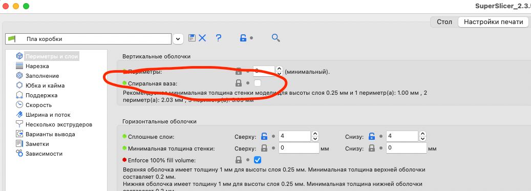Open the 'Зависимости' settings page
The image size is (531, 191).
click(x=44, y=154)
